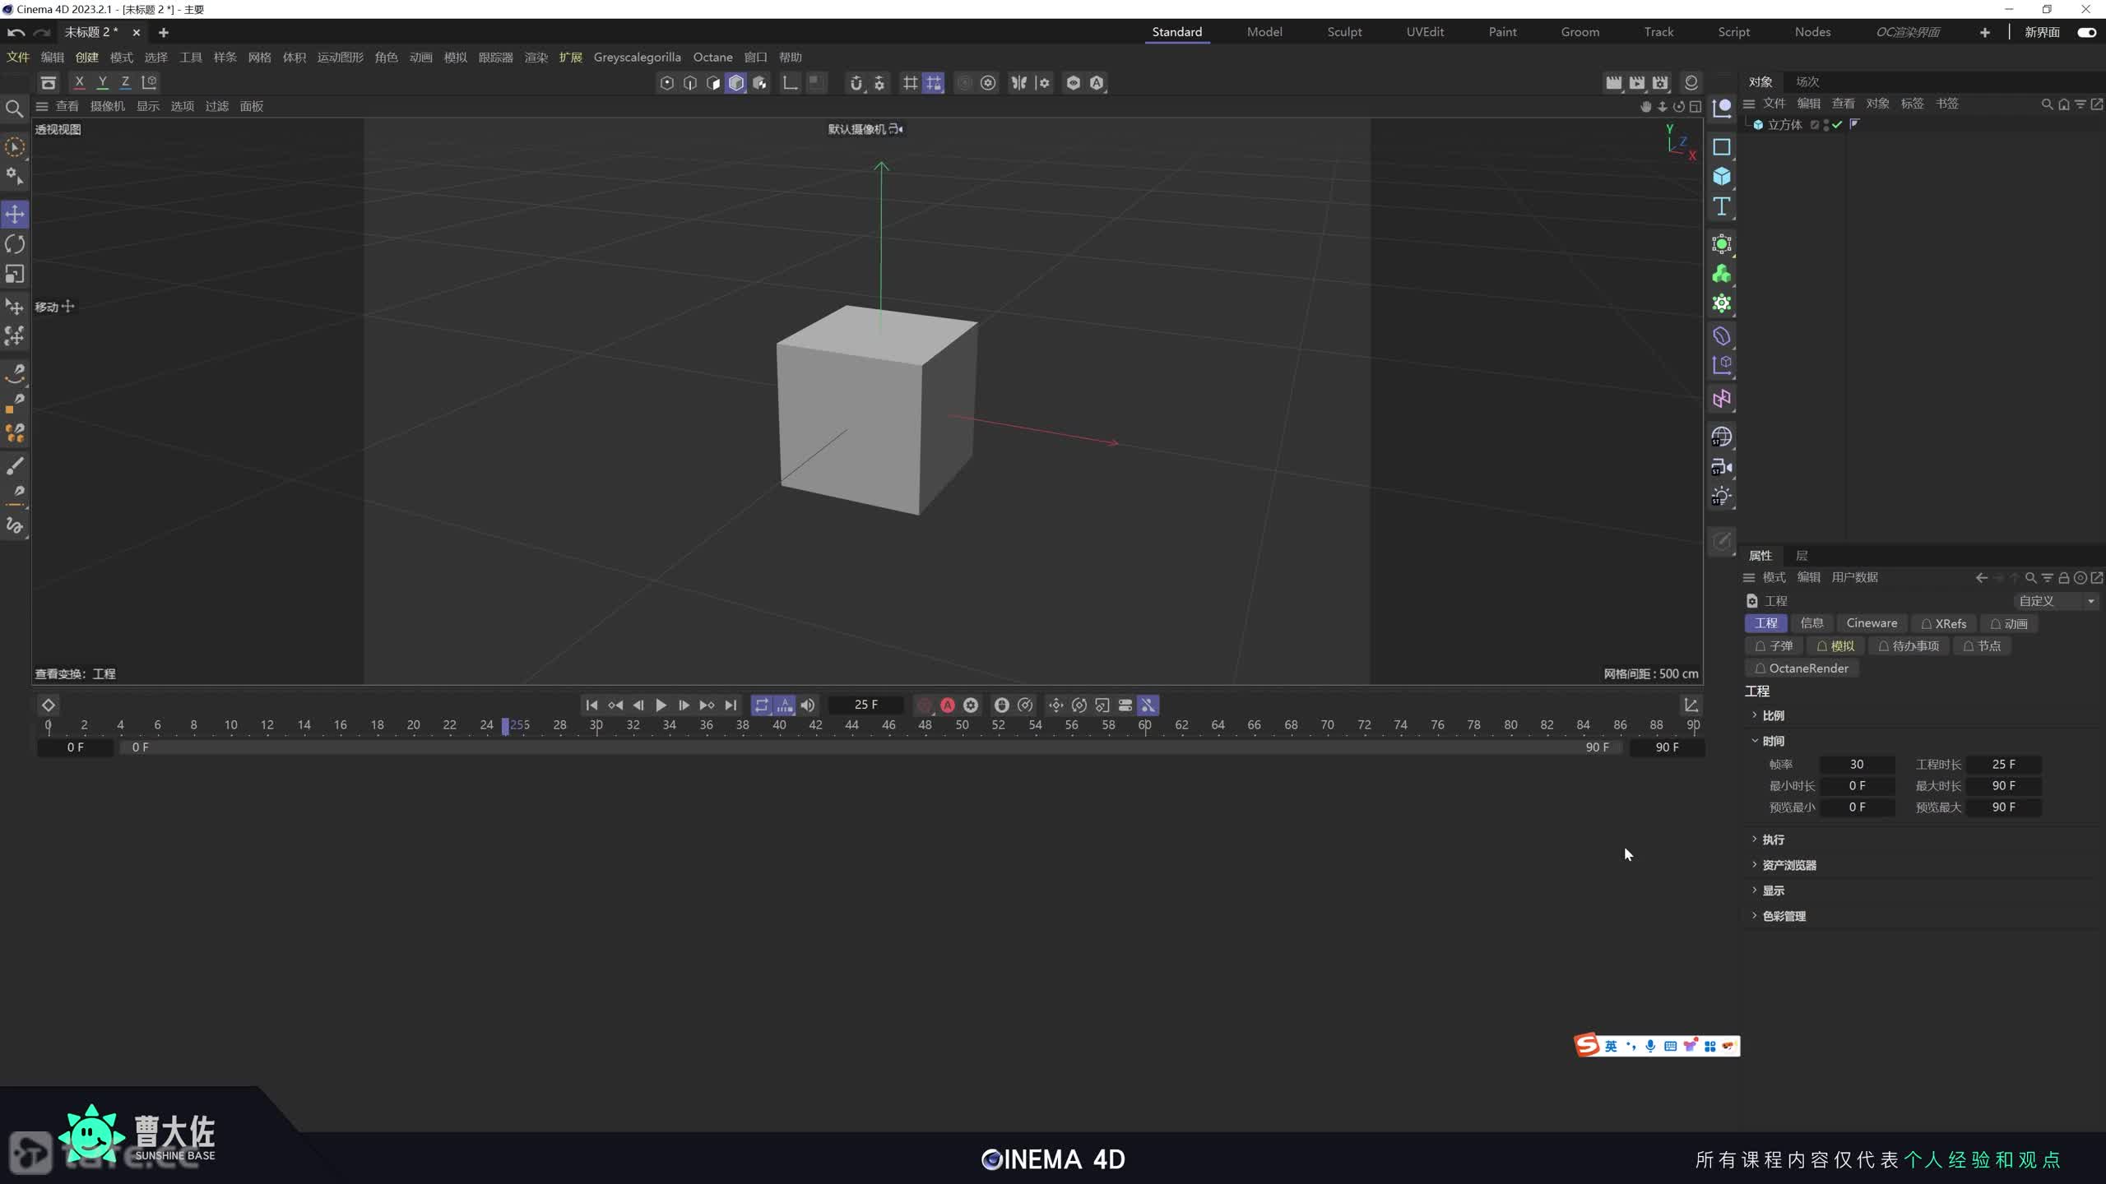Go to end of animation button
The height and width of the screenshot is (1184, 2106).
pos(731,705)
